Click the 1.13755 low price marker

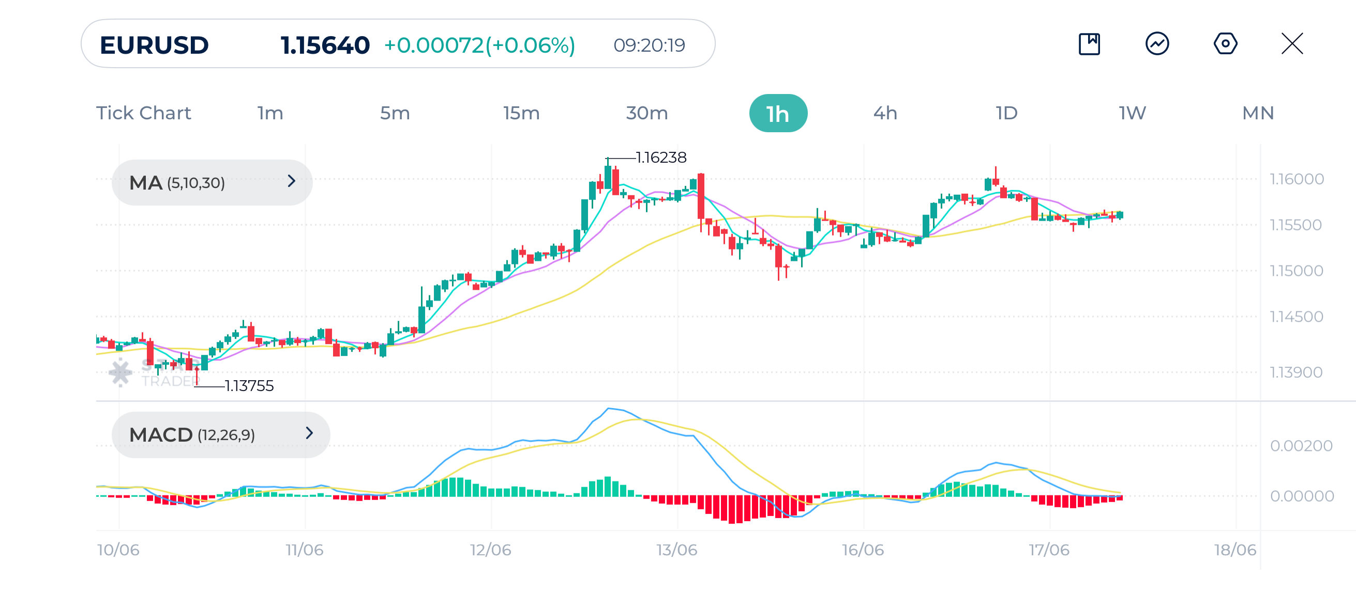[x=249, y=386]
